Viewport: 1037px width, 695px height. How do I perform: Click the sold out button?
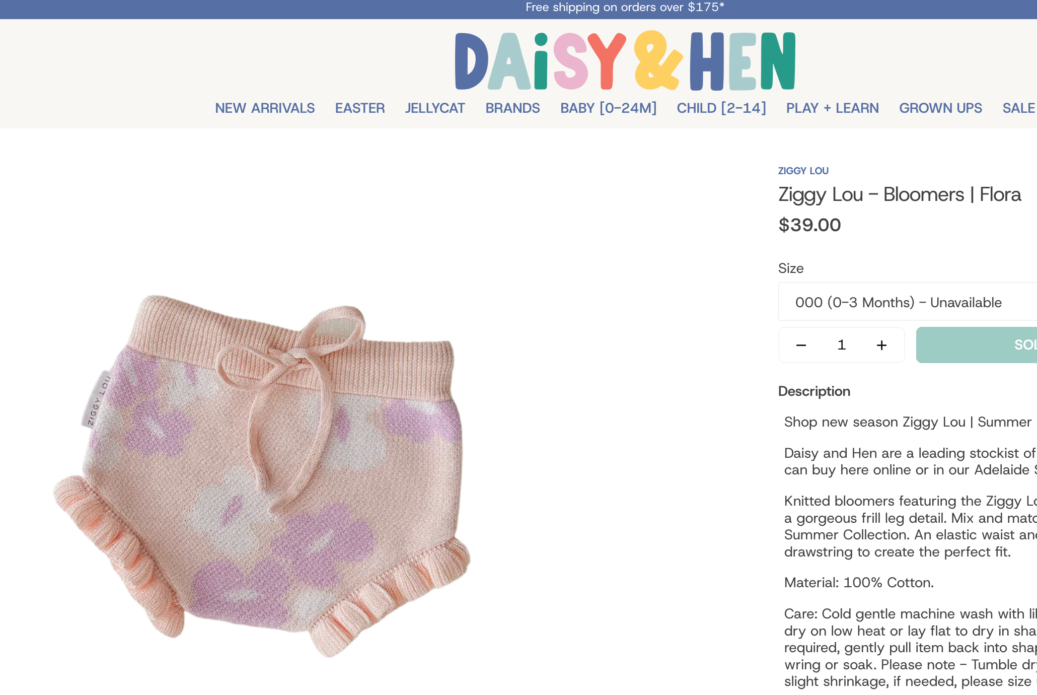tap(977, 345)
